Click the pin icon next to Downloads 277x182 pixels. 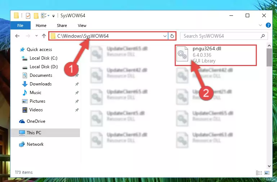(77, 84)
